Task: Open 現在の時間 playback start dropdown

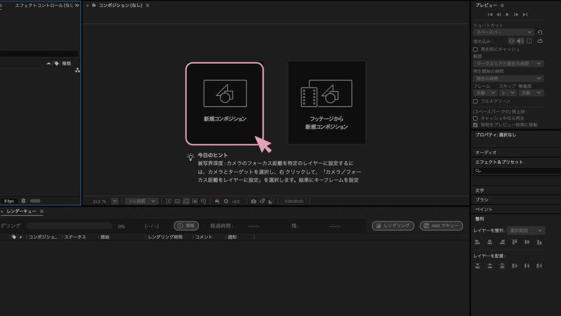Action: (x=508, y=78)
